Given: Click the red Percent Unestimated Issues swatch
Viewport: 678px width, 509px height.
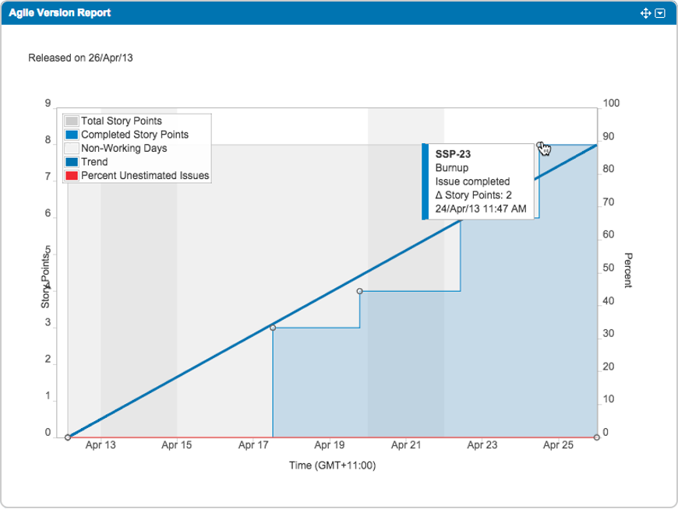Looking at the screenshot, I should point(72,176).
